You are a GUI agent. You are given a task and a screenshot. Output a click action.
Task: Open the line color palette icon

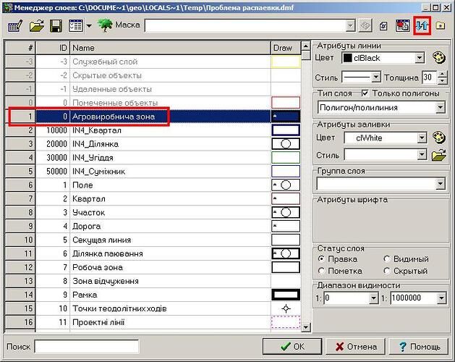(x=439, y=57)
